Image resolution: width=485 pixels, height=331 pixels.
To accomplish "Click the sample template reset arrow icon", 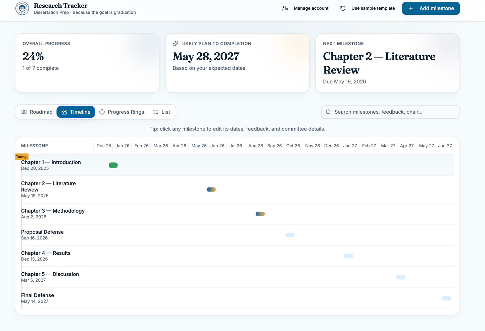I will pos(343,8).
